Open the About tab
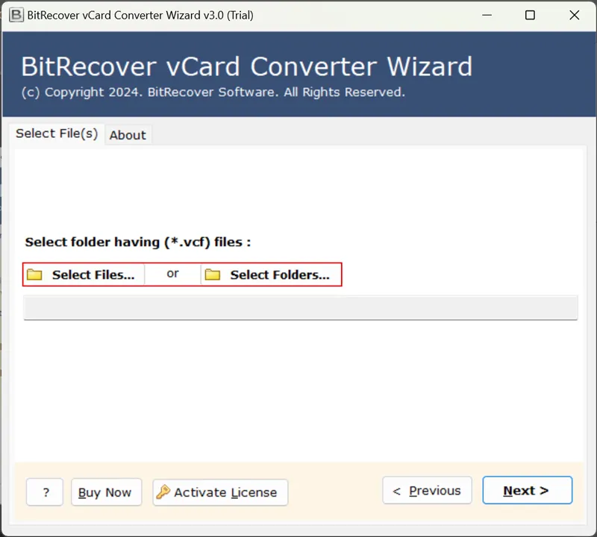Image resolution: width=597 pixels, height=537 pixels. click(x=128, y=135)
